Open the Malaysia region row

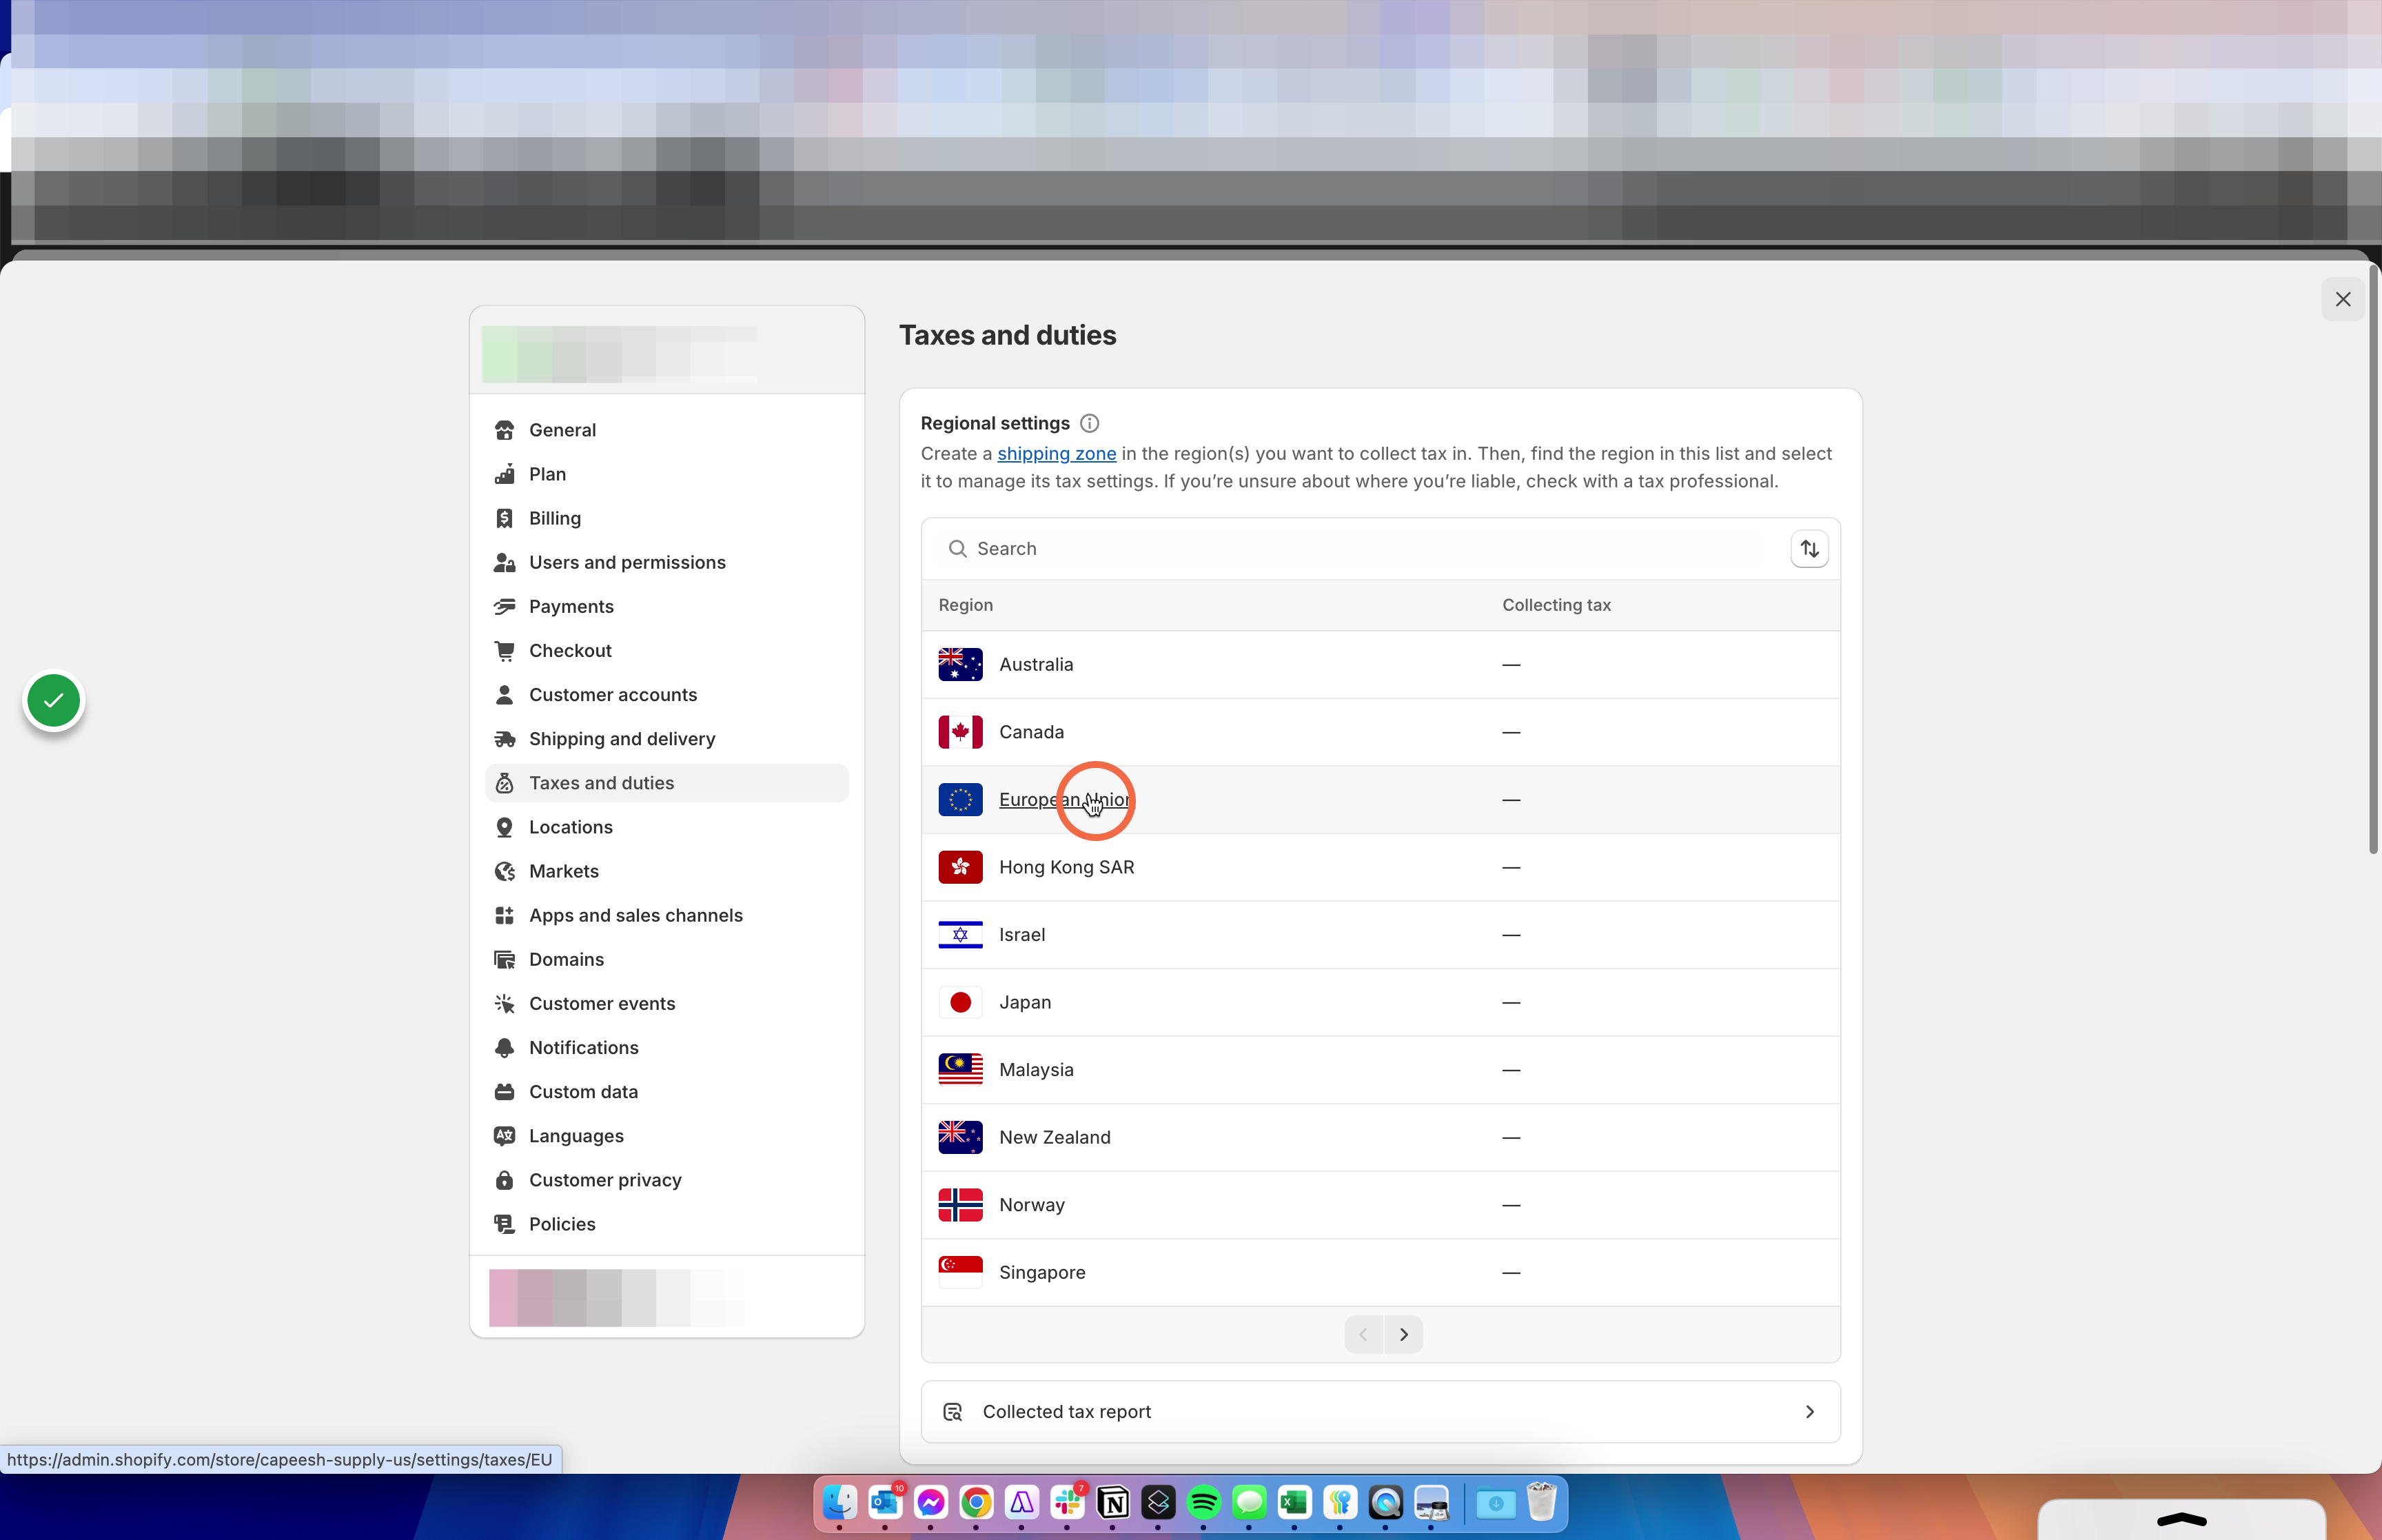1381,1070
